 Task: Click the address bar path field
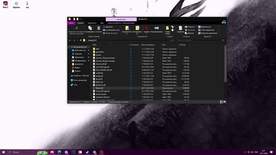(126, 40)
